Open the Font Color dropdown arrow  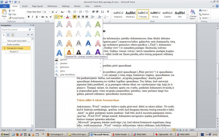(x=70, y=17)
